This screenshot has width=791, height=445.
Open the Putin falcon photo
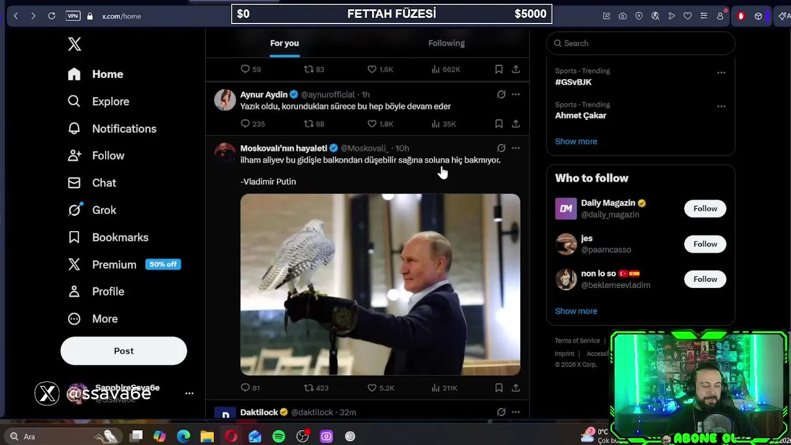pyautogui.click(x=380, y=284)
